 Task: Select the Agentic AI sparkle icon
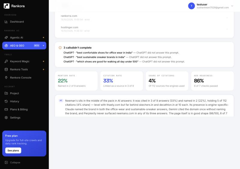tap(6, 38)
